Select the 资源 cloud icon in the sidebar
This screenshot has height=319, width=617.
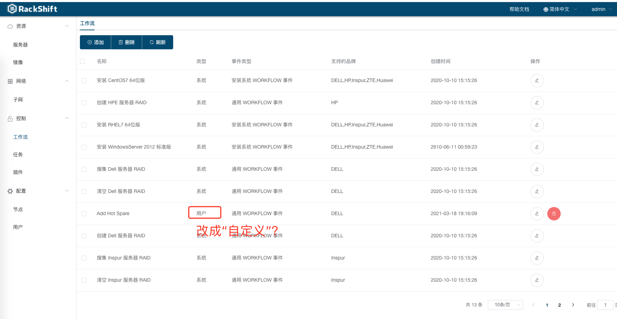[x=10, y=26]
